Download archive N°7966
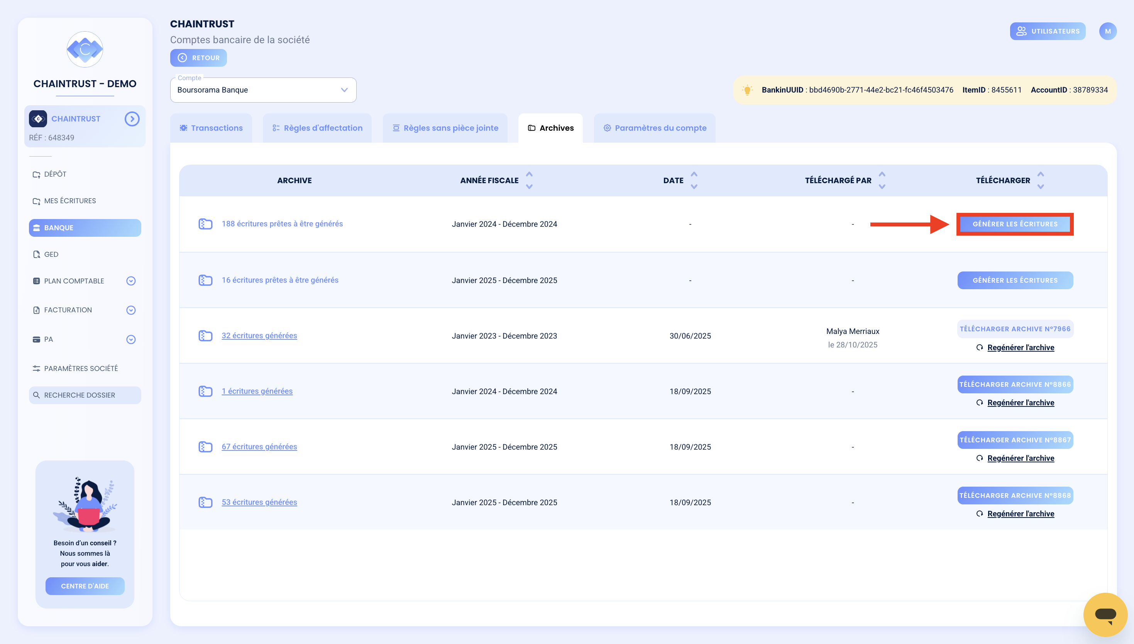Viewport: 1134px width, 644px height. click(x=1015, y=329)
